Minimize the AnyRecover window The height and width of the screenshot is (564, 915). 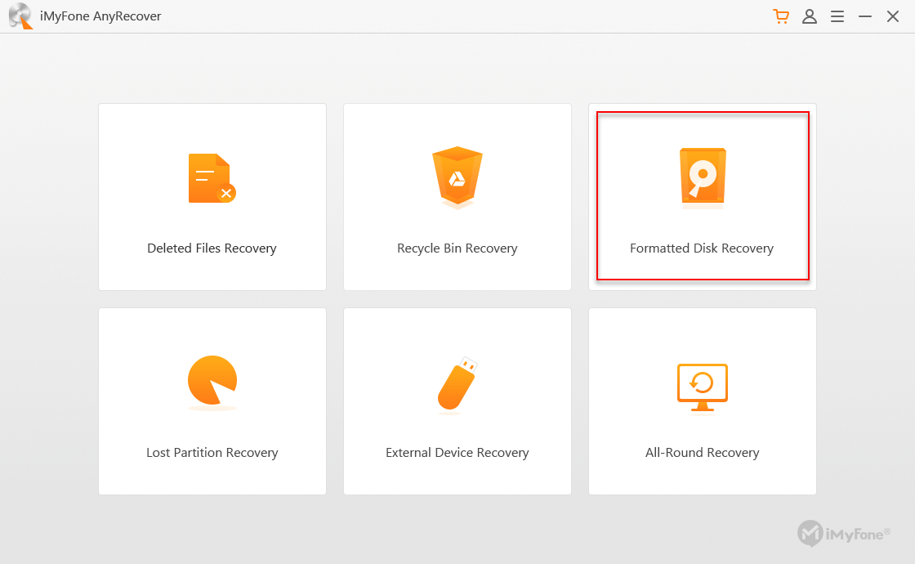[864, 16]
